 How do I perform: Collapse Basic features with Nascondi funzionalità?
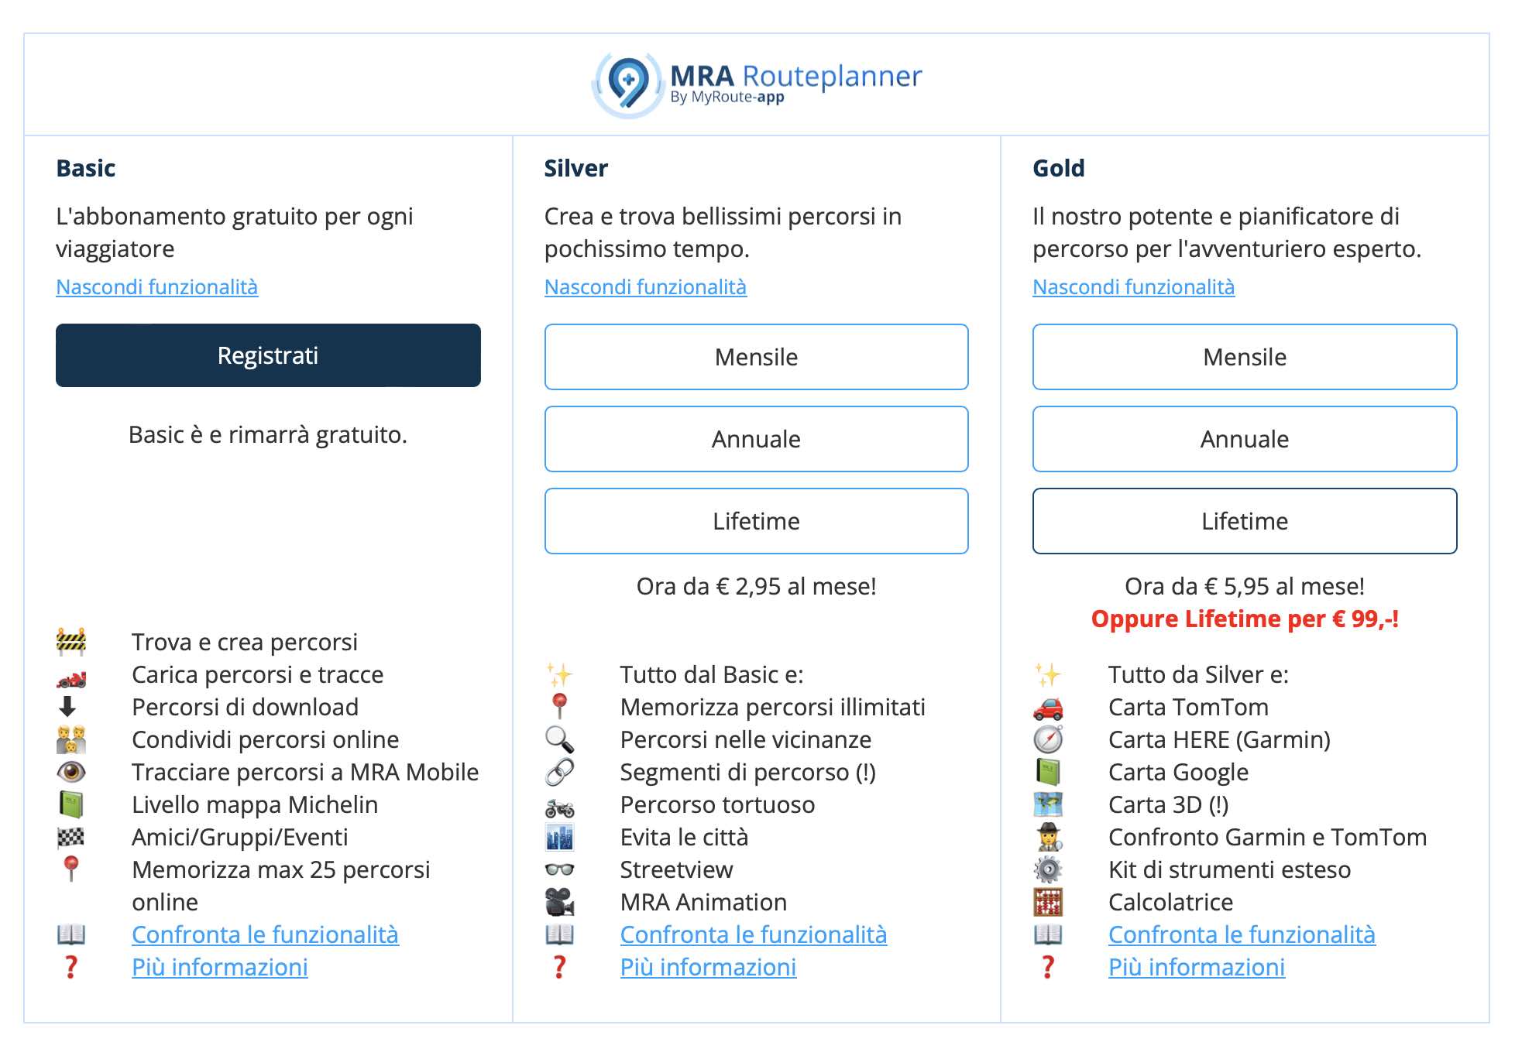pos(156,287)
